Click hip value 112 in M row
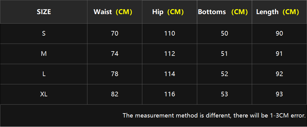This screenshot has width=307, height=127. [x=170, y=54]
